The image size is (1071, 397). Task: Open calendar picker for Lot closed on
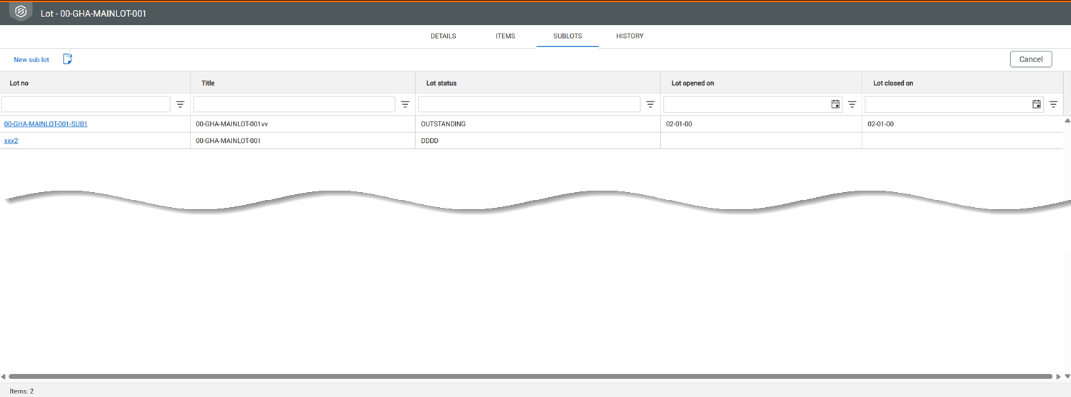pos(1037,104)
